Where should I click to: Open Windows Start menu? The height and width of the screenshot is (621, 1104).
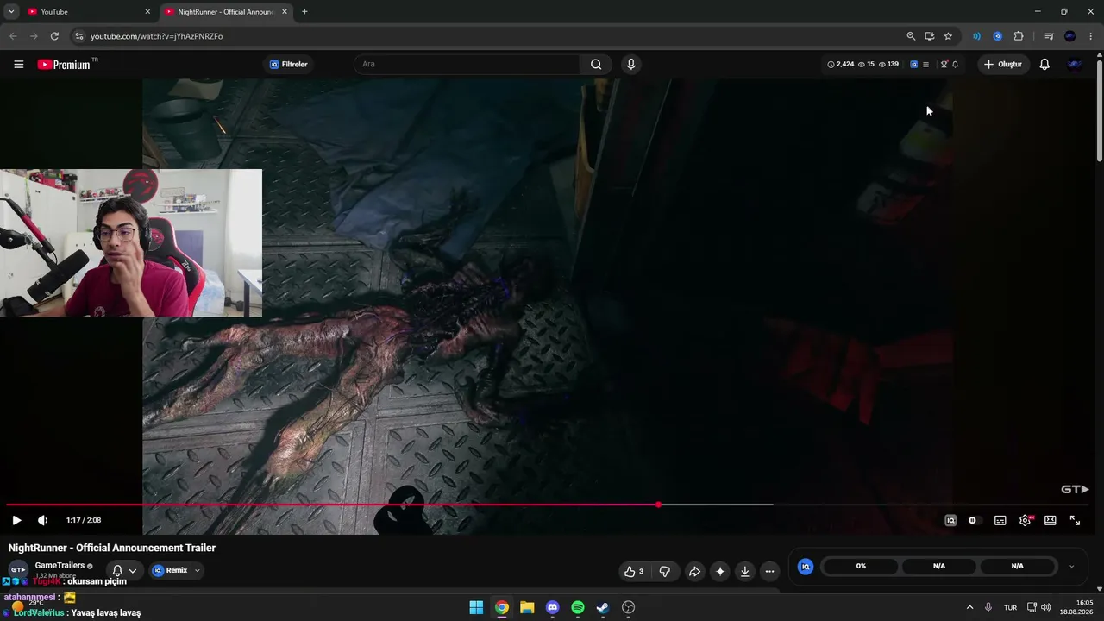476,607
